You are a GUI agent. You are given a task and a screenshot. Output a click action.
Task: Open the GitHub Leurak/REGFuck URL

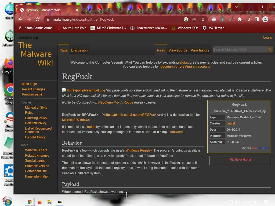[130, 115]
